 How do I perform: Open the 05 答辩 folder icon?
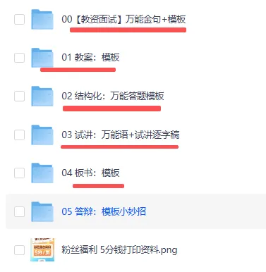(x=42, y=211)
